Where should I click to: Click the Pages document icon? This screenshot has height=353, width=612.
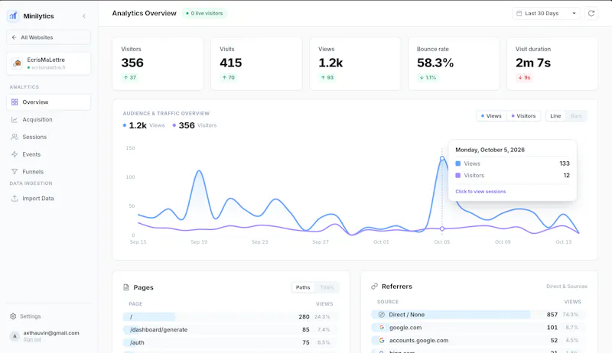pyautogui.click(x=126, y=287)
